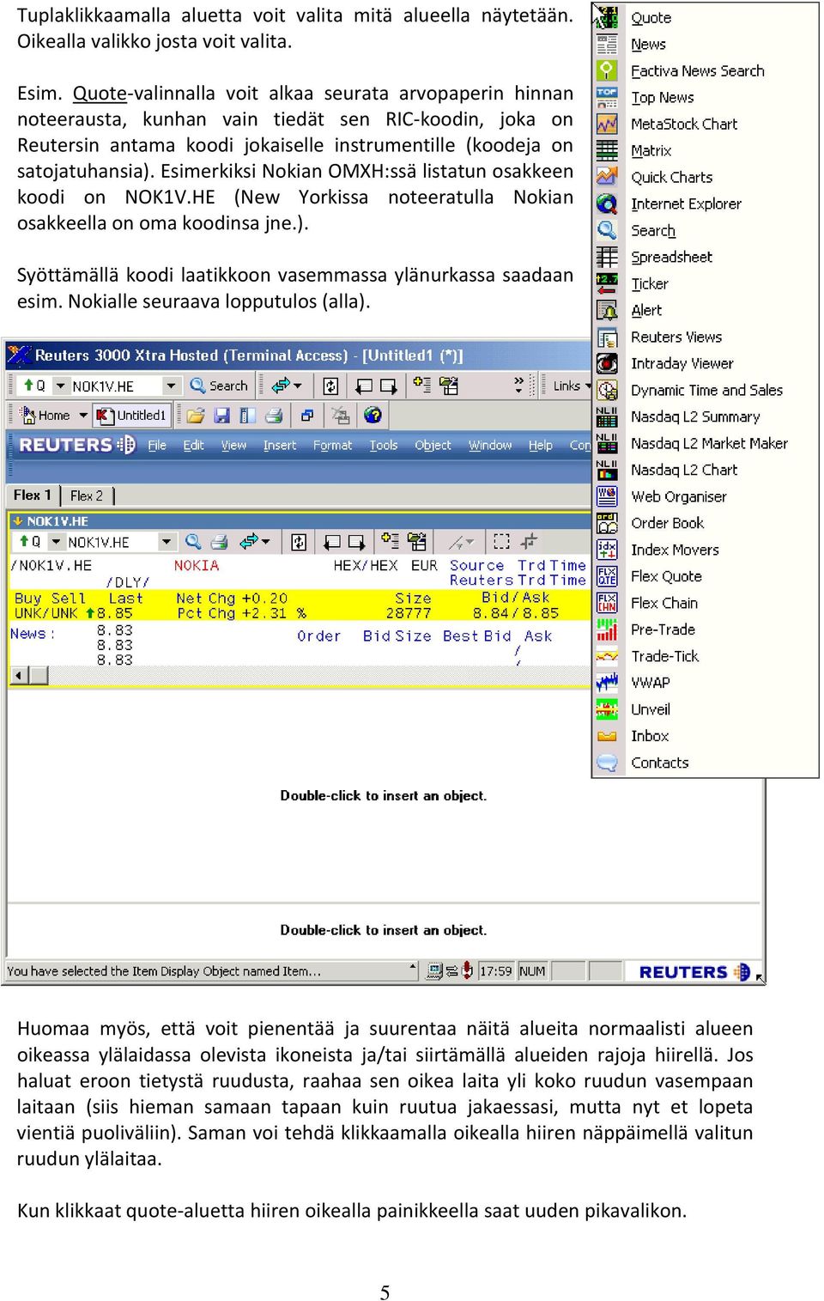824x1301 pixels.
Task: Select Flex Quote entry
Action: [x=666, y=577]
